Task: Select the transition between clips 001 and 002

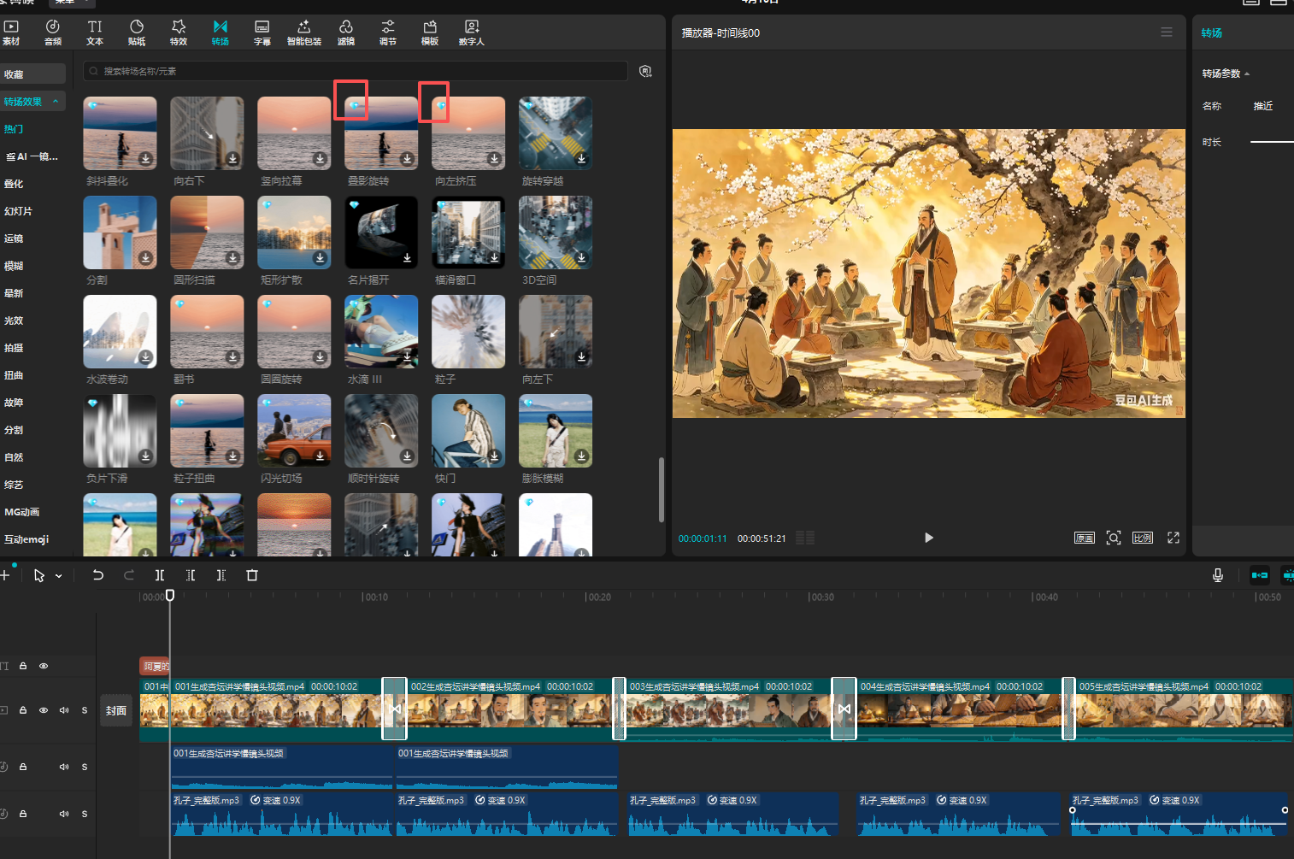Action: 394,709
